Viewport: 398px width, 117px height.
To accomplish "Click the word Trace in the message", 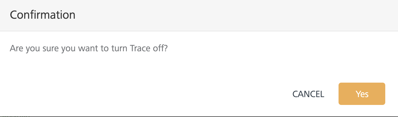I will (139, 48).
